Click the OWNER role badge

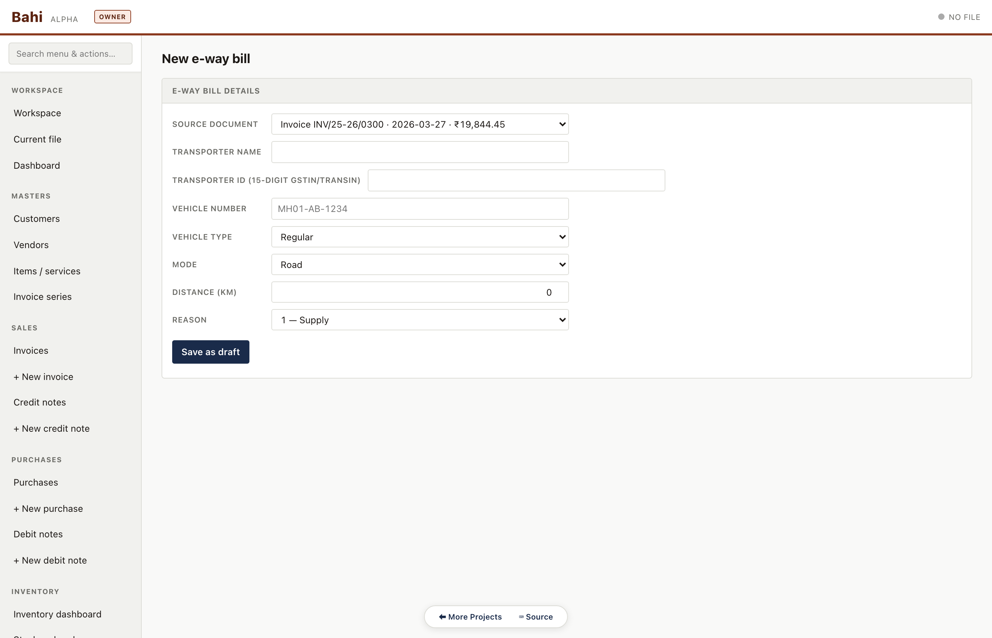pyautogui.click(x=112, y=17)
